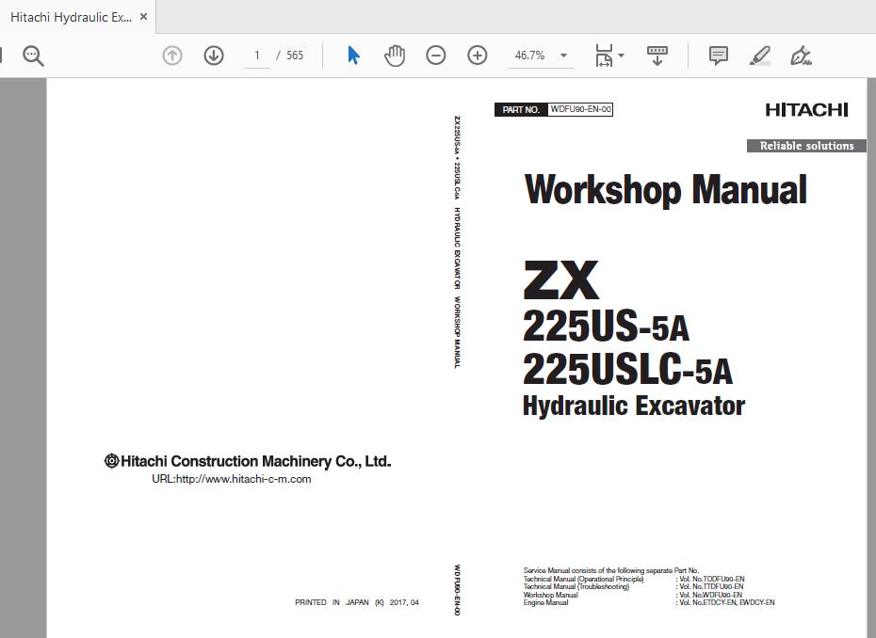This screenshot has height=638, width=876.
Task: Activate the hand pan tool
Action: coord(395,56)
